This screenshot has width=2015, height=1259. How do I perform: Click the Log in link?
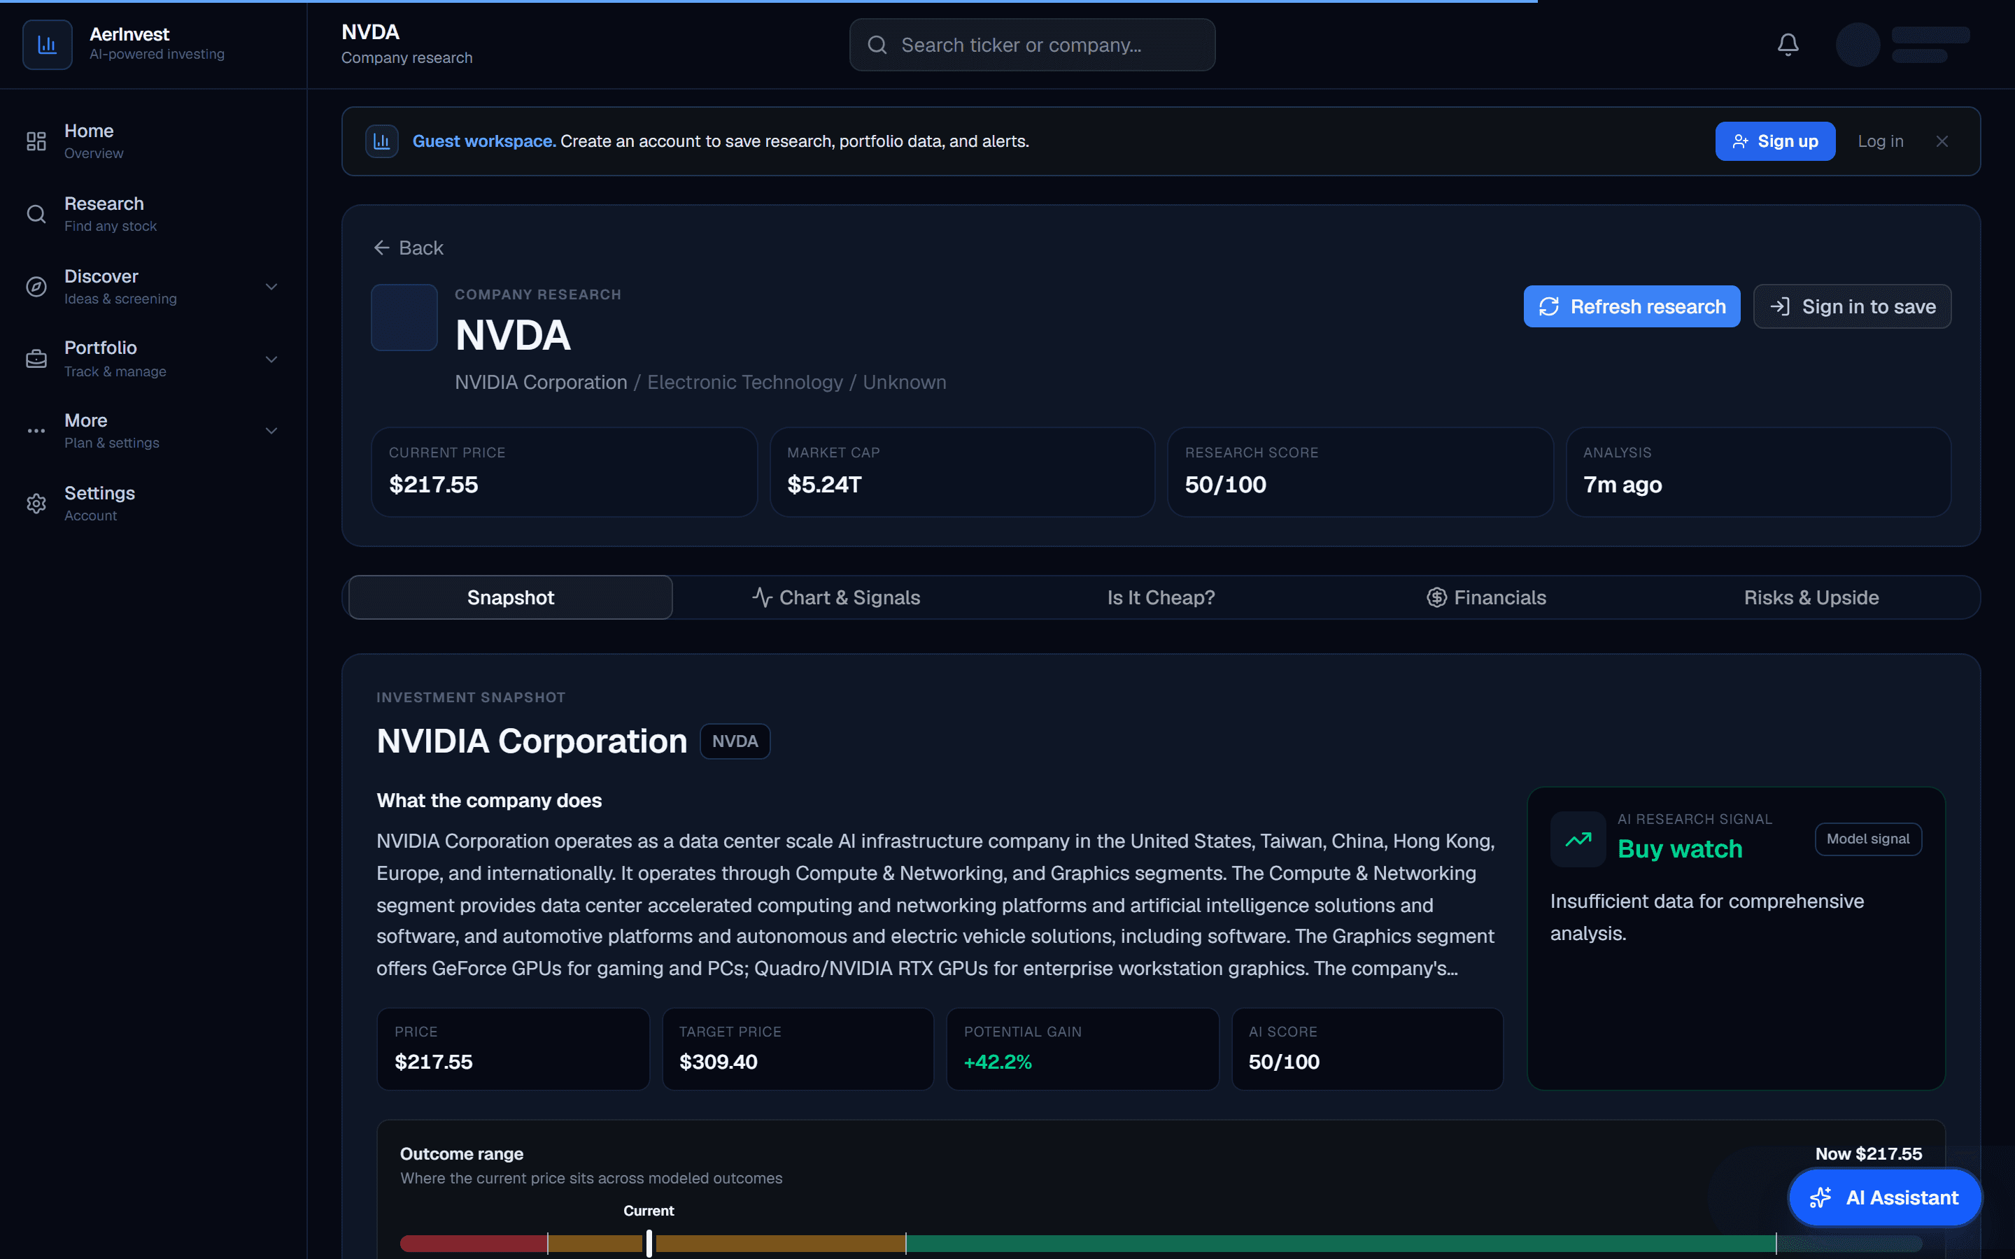[x=1880, y=141]
